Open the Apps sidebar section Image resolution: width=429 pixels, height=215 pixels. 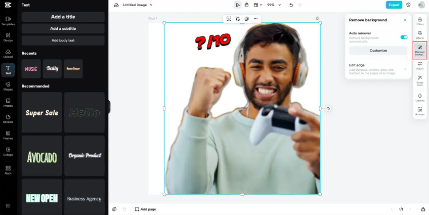tap(8, 170)
